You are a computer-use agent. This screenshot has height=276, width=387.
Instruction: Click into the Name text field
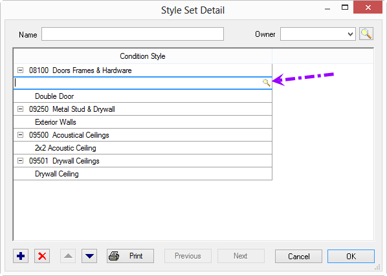point(133,34)
